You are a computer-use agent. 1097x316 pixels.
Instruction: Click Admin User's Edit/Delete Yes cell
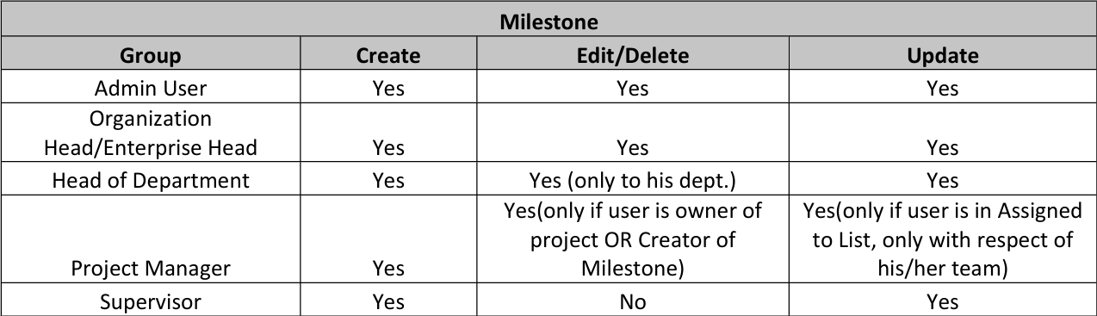click(632, 88)
